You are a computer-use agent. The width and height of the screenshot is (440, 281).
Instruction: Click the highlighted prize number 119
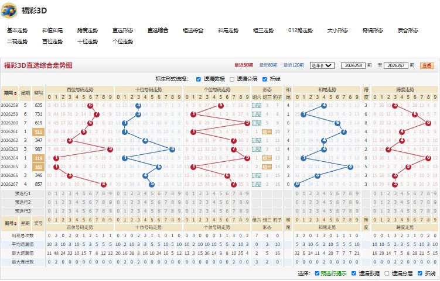[39, 158]
